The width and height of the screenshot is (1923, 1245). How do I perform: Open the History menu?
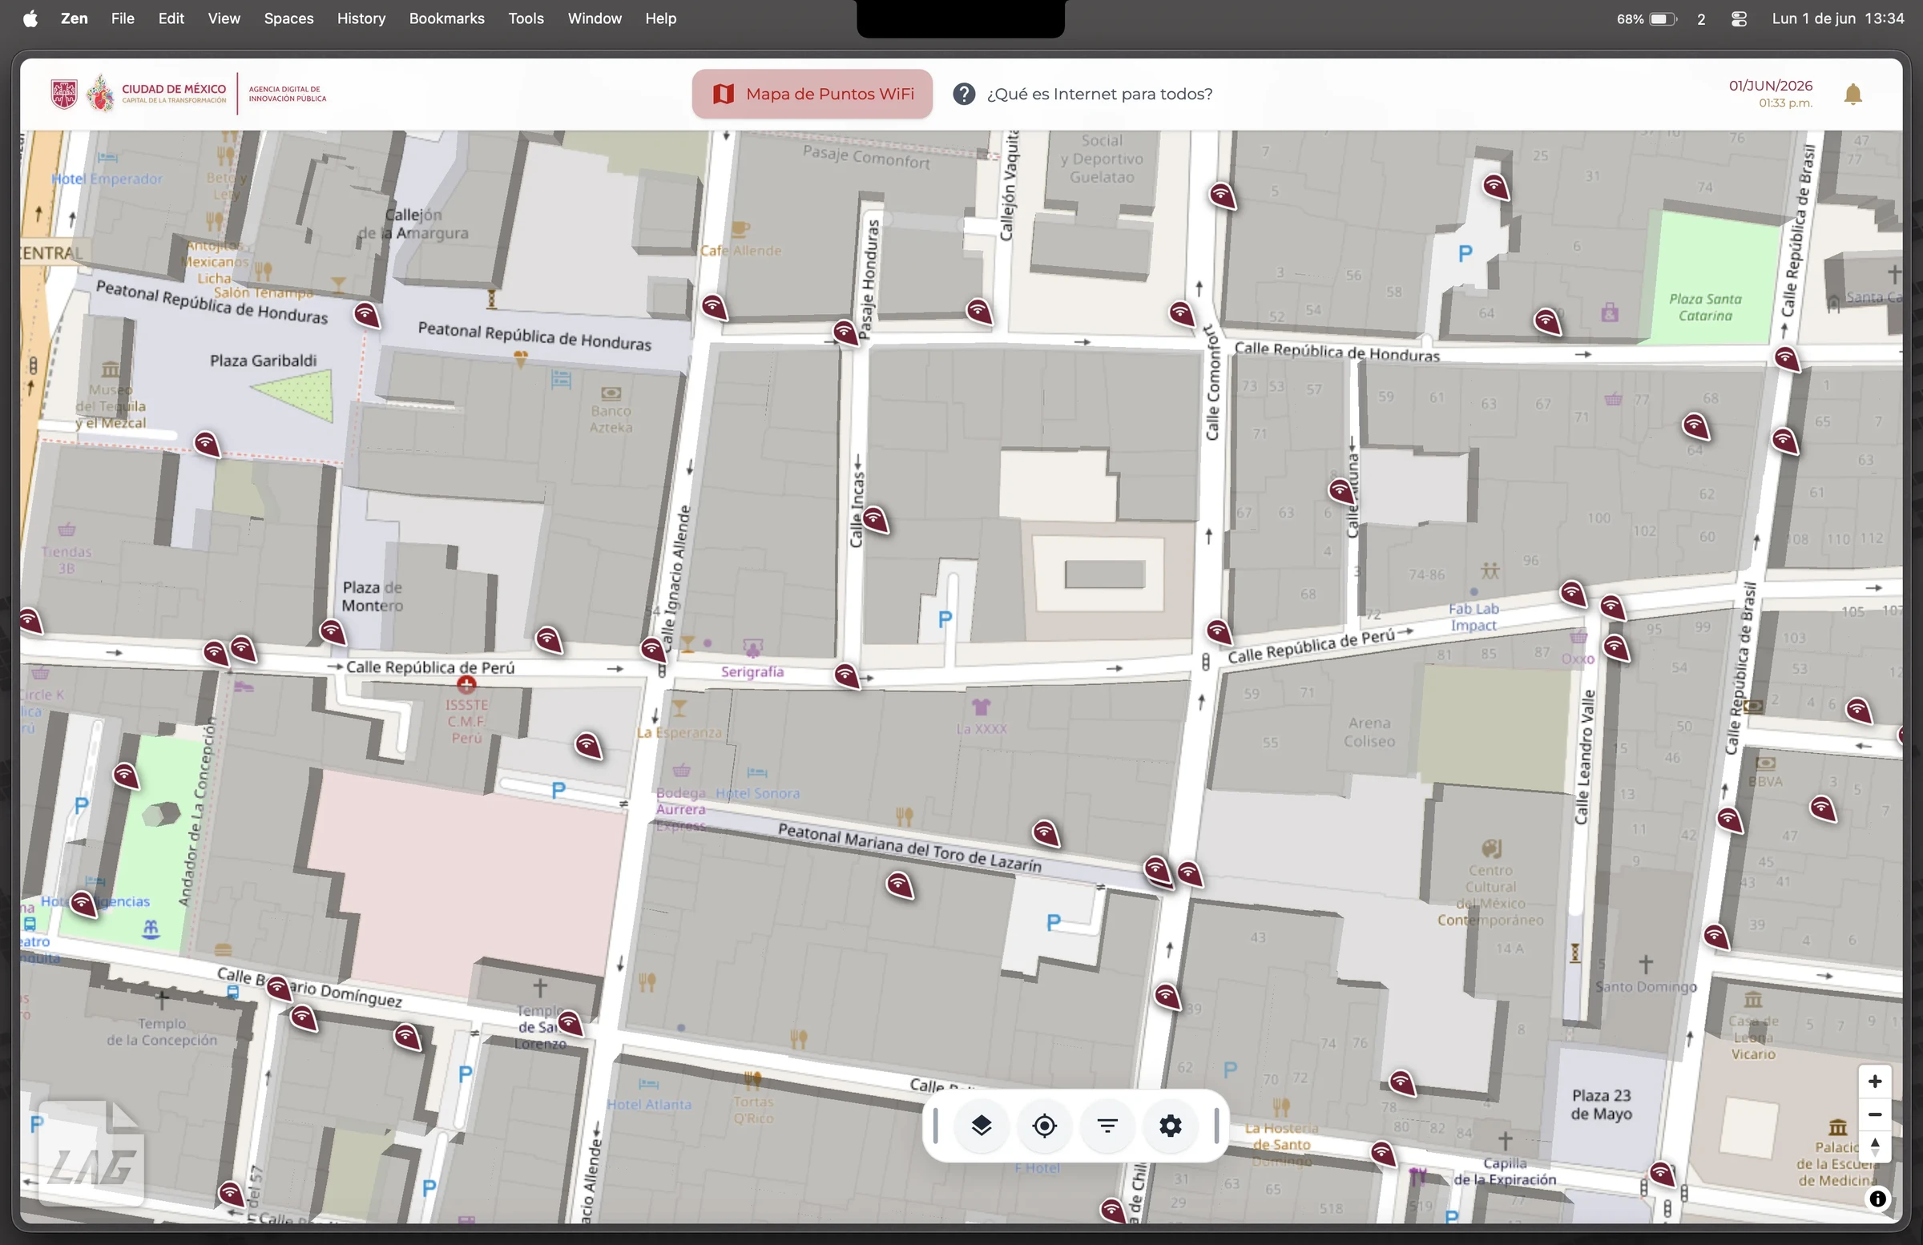(x=361, y=18)
